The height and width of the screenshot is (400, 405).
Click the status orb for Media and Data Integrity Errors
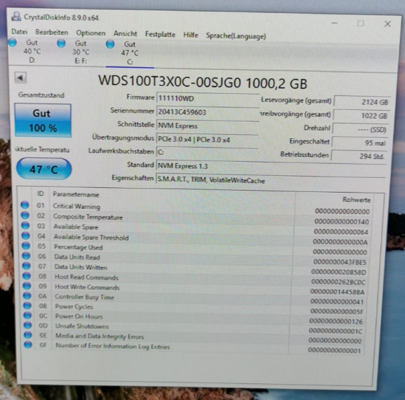pos(28,335)
